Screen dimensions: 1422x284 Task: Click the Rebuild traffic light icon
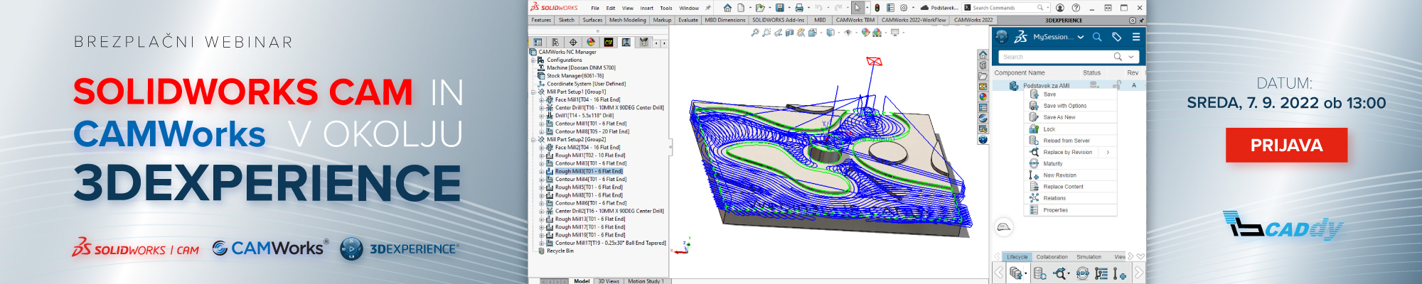(x=877, y=8)
